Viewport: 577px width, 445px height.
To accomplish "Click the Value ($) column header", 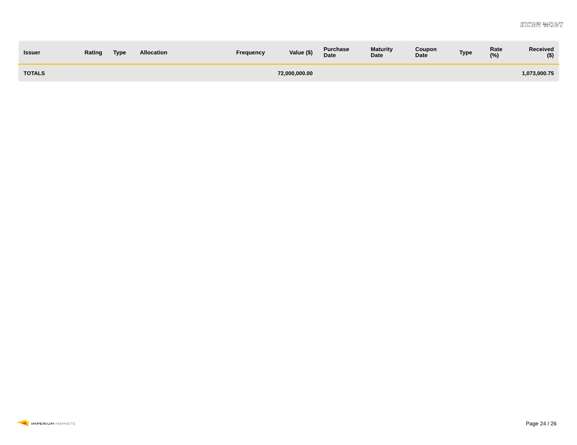I will (301, 52).
